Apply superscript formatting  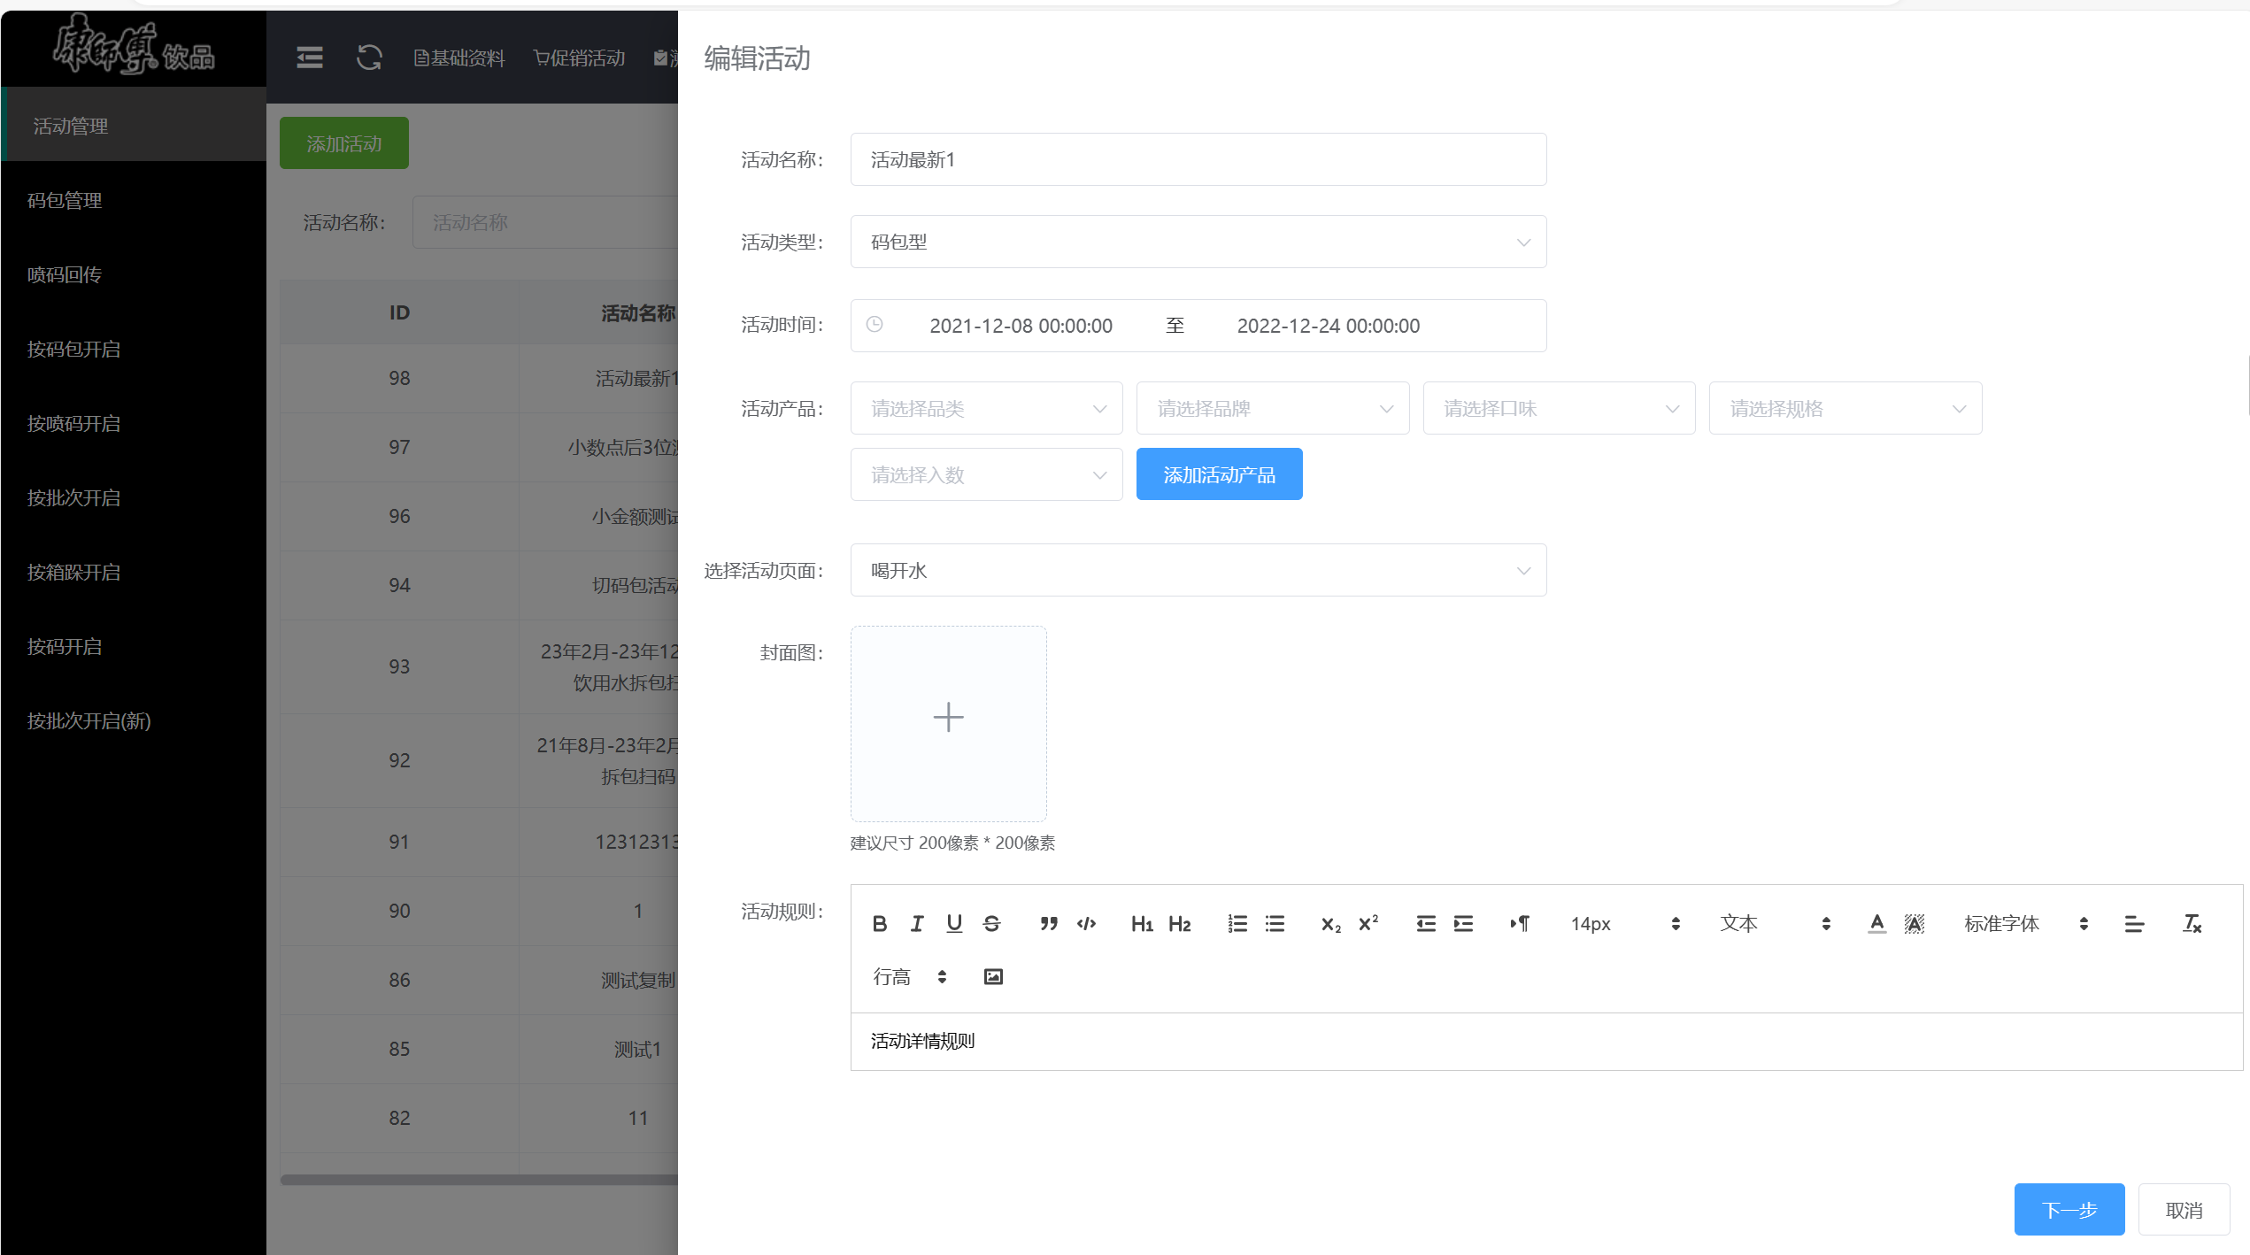[x=1368, y=924]
